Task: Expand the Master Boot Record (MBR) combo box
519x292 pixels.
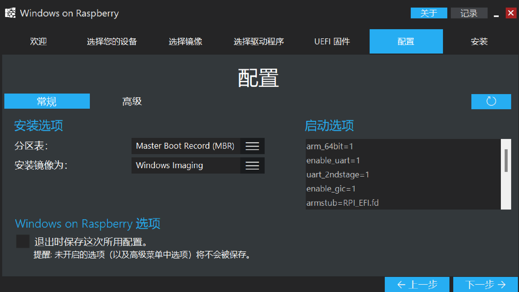Action: pyautogui.click(x=198, y=146)
